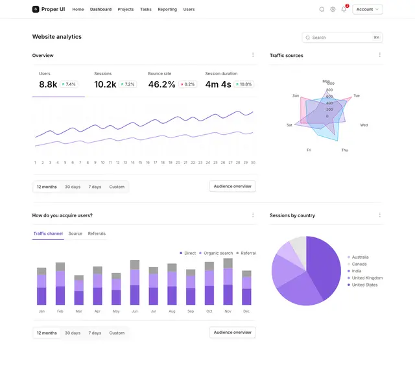The height and width of the screenshot is (367, 415).
Task: Open Traffic sources three-dot menu
Action: (380, 54)
